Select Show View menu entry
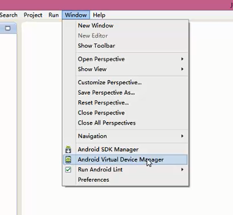Viewport: 233px width, 215px height. pos(125,69)
